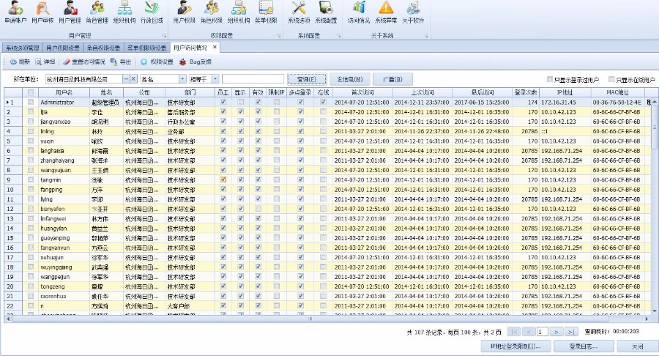
Task: Open the 行政区域 ribbon icon
Action: (x=152, y=12)
